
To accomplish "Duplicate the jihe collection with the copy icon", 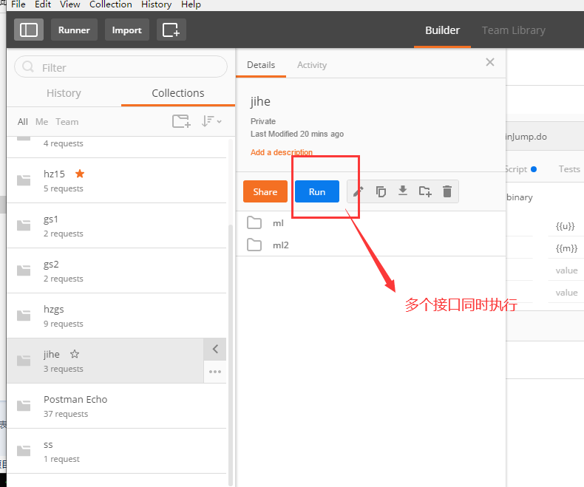I will pos(381,191).
